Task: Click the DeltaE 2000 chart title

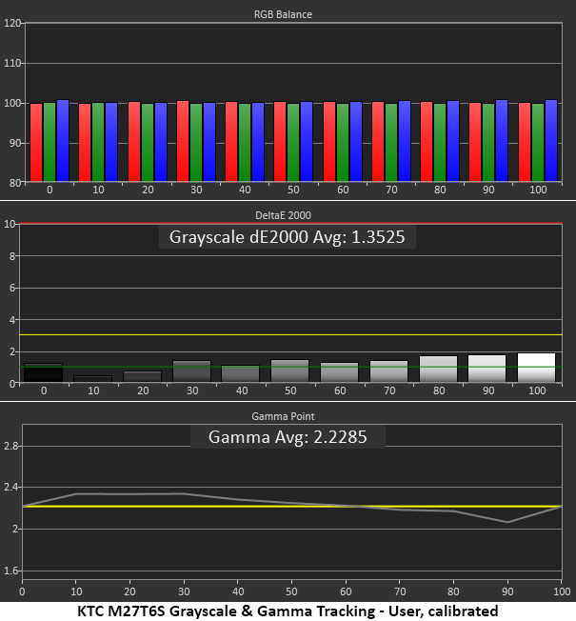Action: [283, 215]
